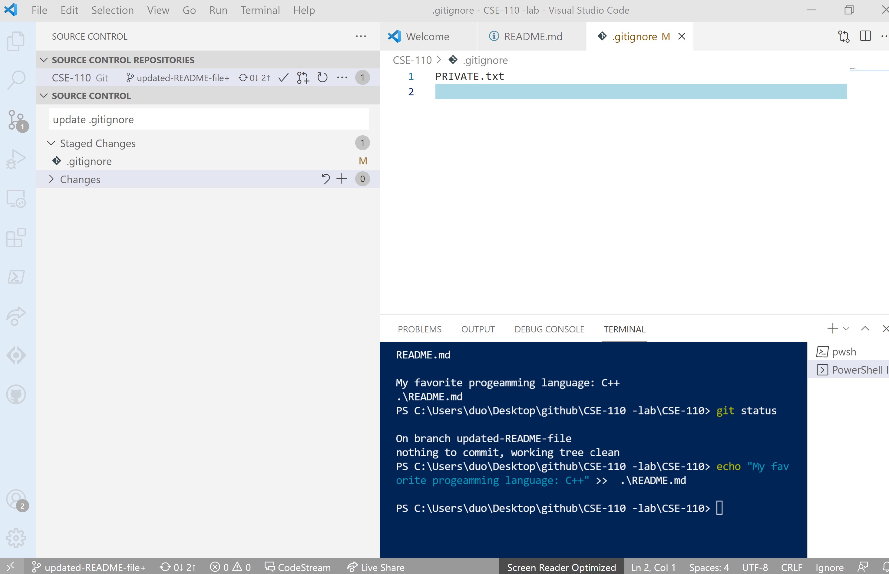Click the refresh icon in CSE-110 row

coord(322,78)
